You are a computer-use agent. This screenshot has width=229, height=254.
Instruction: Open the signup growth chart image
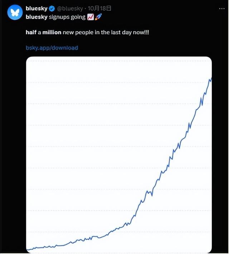[x=119, y=154]
